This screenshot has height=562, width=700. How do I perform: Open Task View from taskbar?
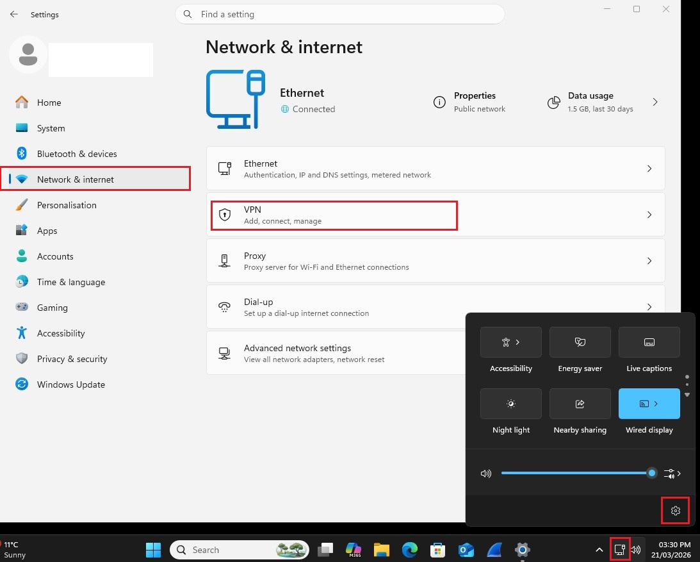(x=325, y=550)
